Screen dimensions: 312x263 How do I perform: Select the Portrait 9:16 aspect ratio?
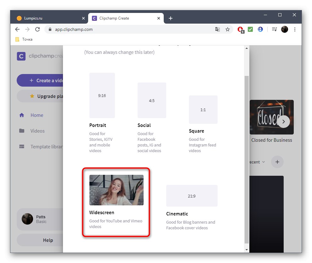pyautogui.click(x=102, y=95)
